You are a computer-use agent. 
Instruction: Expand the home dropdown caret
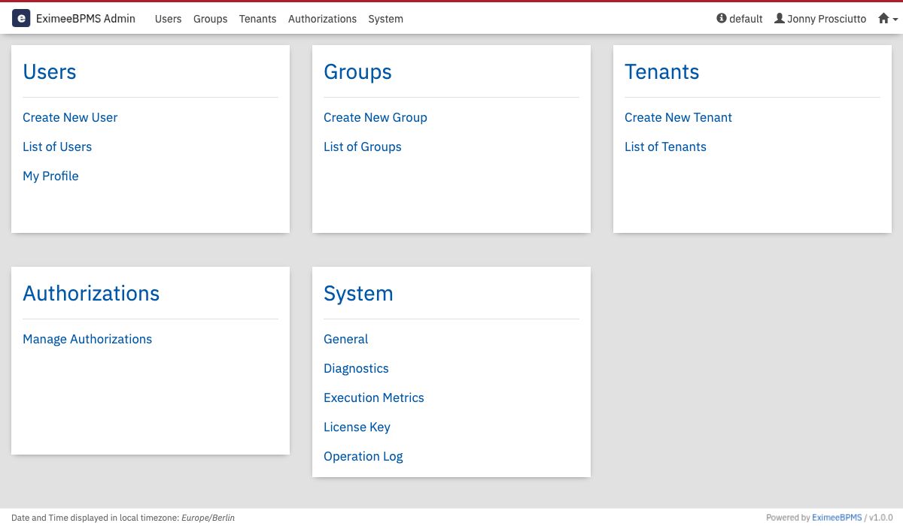895,20
